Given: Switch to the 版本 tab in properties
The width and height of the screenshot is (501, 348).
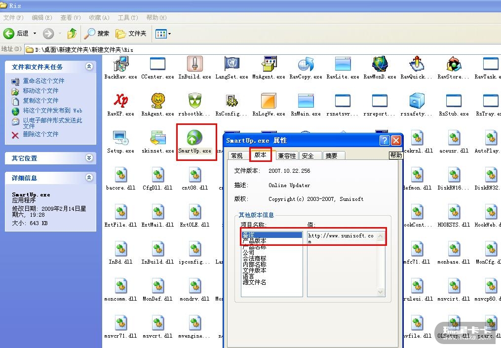Looking at the screenshot, I should point(261,155).
